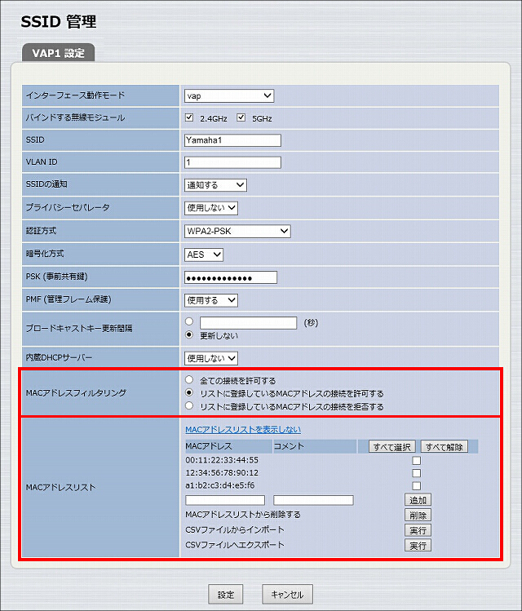522x611 pixels.
Task: Open the authentication method dropdown showing WPA2-PSK
Action: pyautogui.click(x=237, y=231)
